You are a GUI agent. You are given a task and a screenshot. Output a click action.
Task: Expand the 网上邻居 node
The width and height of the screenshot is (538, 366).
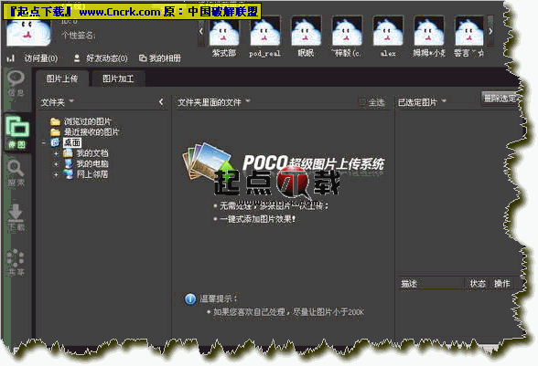(56, 174)
